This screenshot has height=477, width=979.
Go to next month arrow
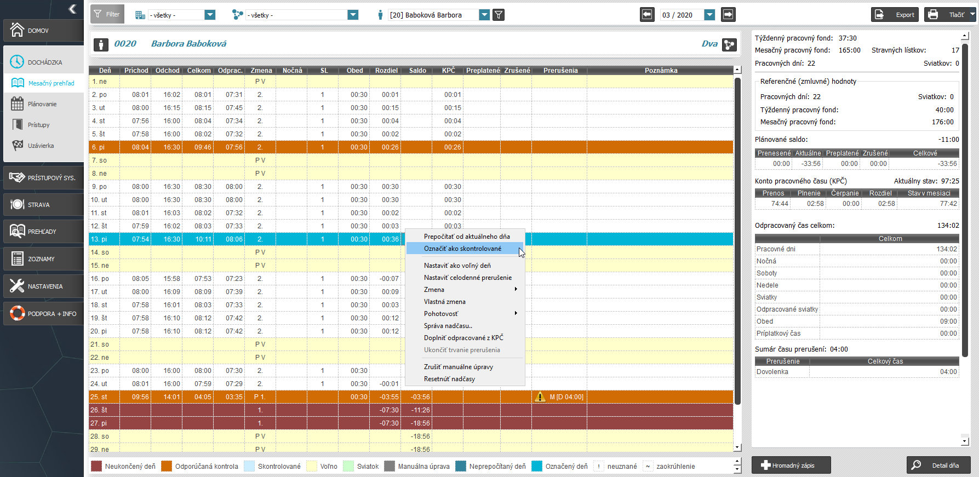(728, 15)
